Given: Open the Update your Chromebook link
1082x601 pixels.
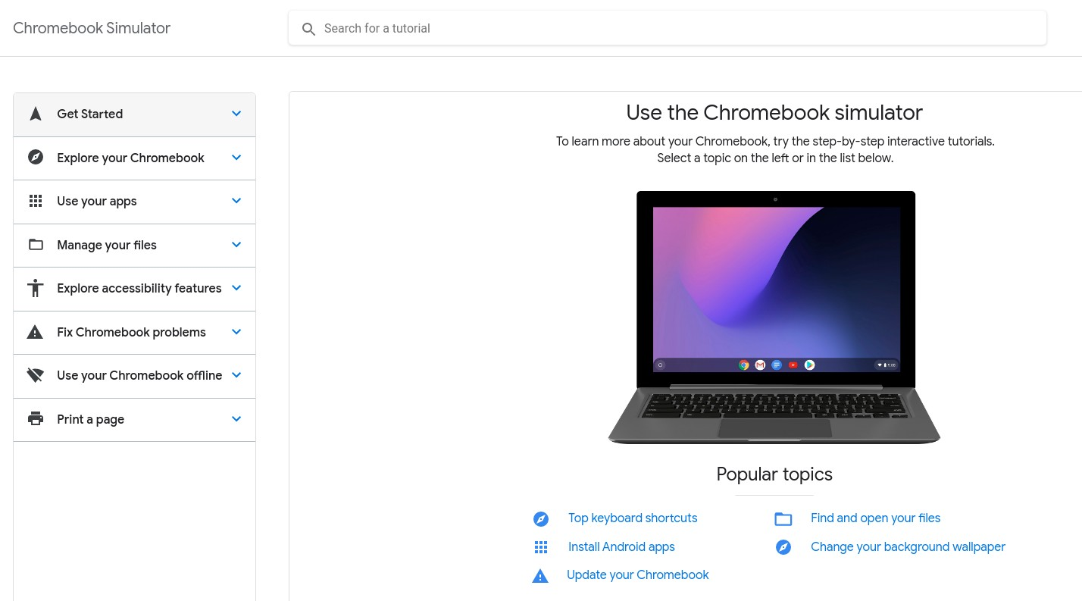Looking at the screenshot, I should (x=638, y=574).
